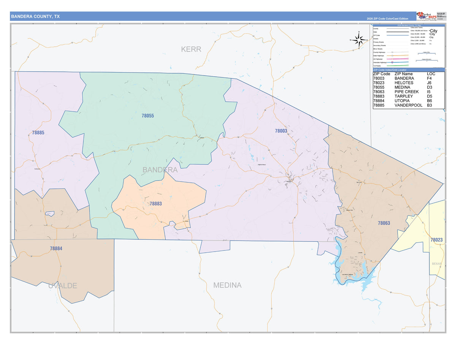Click the BANDERA COUNTY, TX title

tap(35, 17)
